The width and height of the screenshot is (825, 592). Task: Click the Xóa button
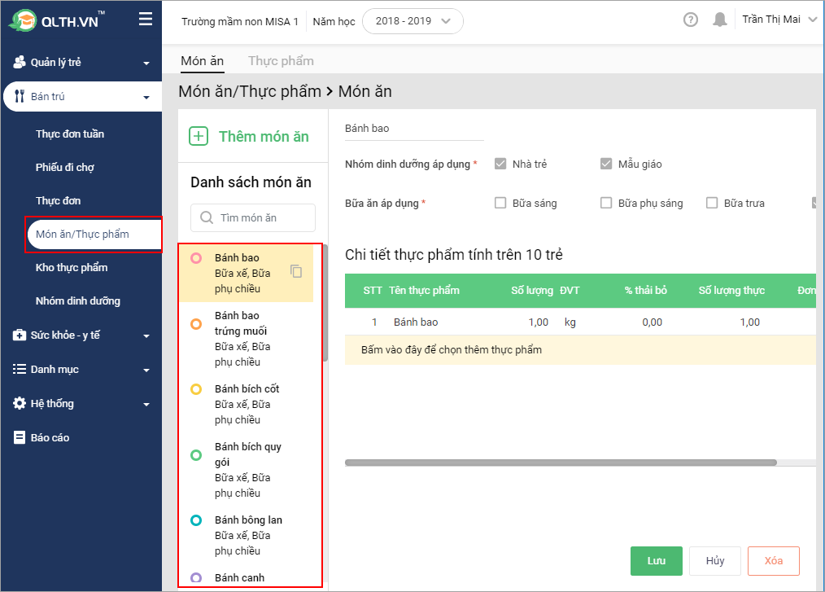[774, 561]
